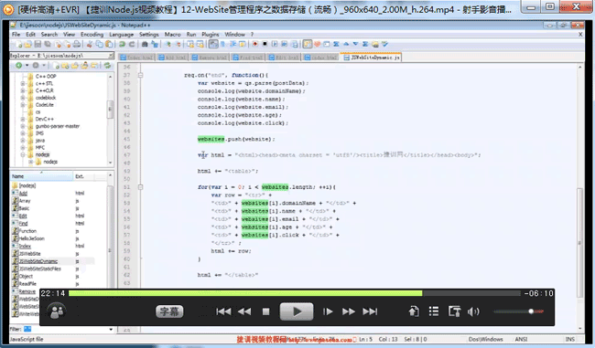
Task: Show the playlist using the list icon
Action: point(434,311)
